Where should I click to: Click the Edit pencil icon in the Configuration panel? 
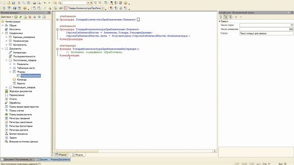20,17
